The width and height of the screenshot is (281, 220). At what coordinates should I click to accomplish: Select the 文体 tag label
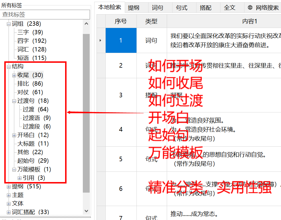click(x=18, y=203)
